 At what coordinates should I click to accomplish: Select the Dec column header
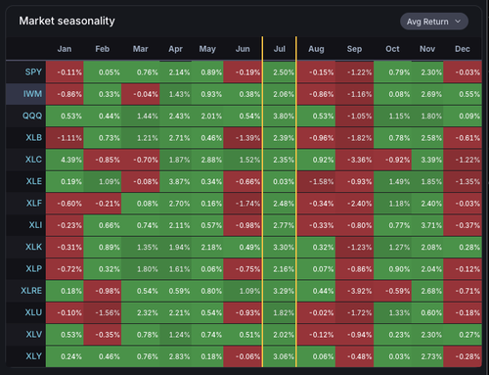pos(463,49)
